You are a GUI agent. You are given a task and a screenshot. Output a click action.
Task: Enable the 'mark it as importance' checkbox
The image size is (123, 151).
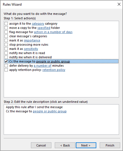pyautogui.click(x=6, y=40)
